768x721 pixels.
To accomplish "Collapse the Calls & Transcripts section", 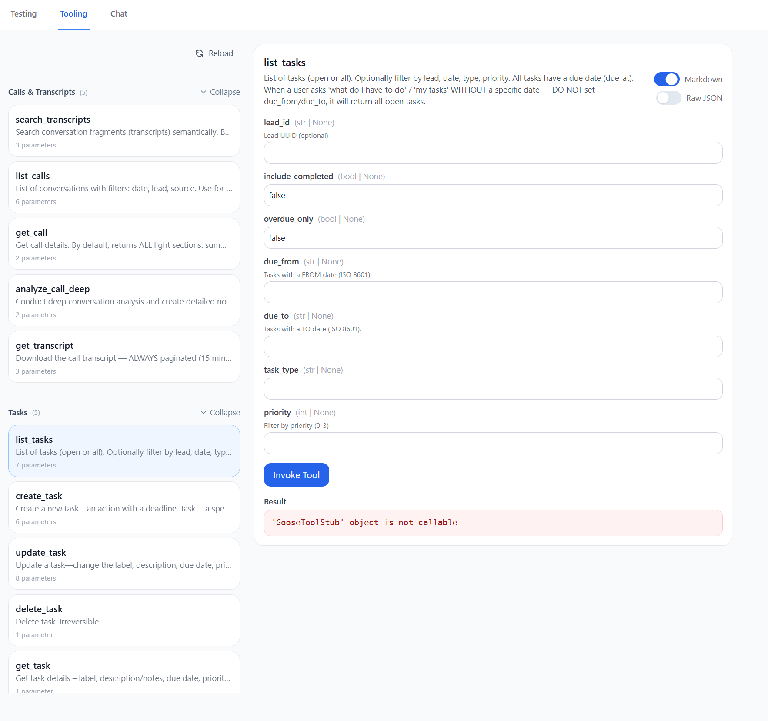I will pos(220,92).
